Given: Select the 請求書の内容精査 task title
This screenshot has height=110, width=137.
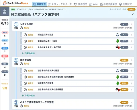Looking at the screenshot, I should [46, 83].
